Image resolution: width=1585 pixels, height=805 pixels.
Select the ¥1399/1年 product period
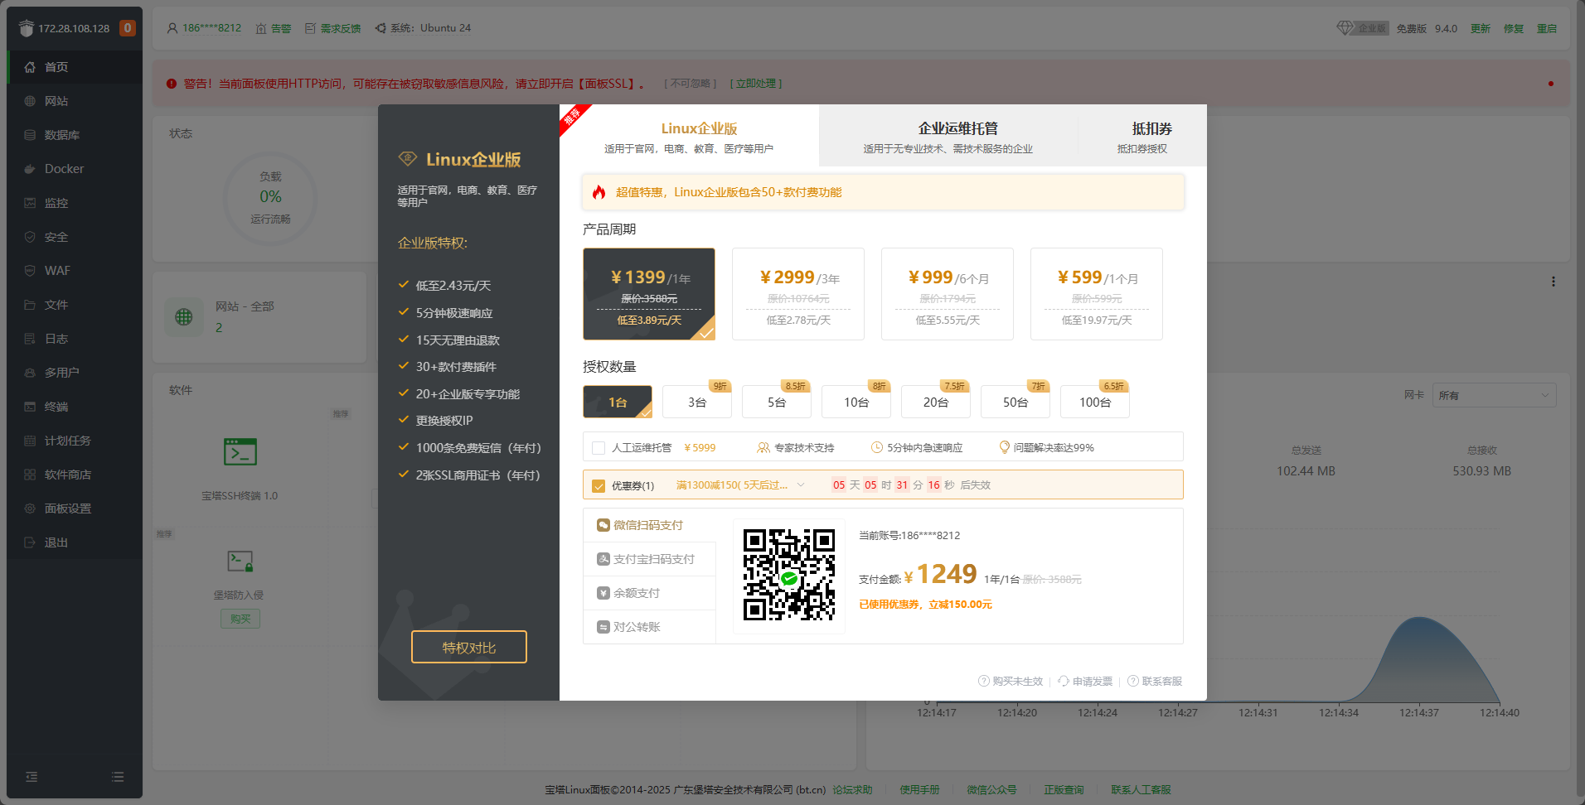649,294
